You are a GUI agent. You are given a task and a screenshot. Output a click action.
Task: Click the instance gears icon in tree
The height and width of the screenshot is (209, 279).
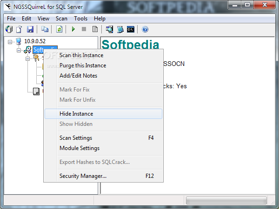pyautogui.click(x=27, y=50)
